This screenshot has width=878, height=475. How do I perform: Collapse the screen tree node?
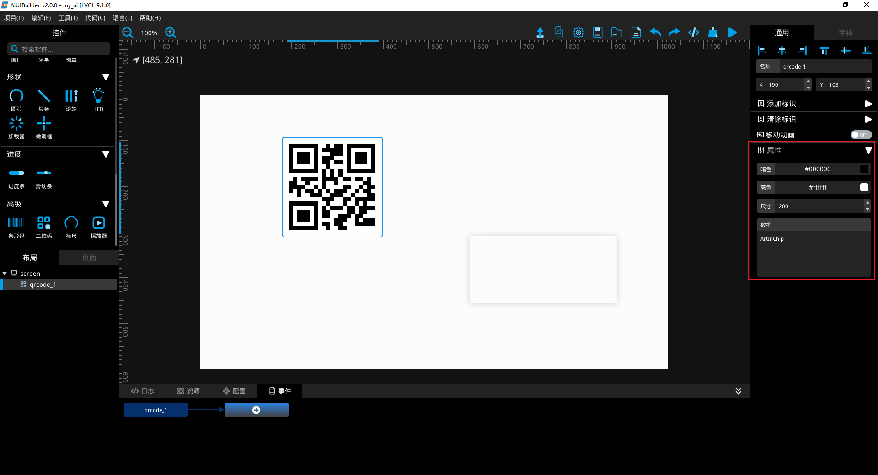(5, 274)
